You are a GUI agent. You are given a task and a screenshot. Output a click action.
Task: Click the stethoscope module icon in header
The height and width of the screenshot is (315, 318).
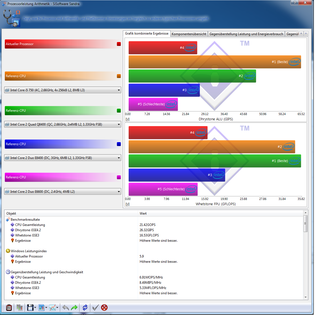tap(12, 18)
